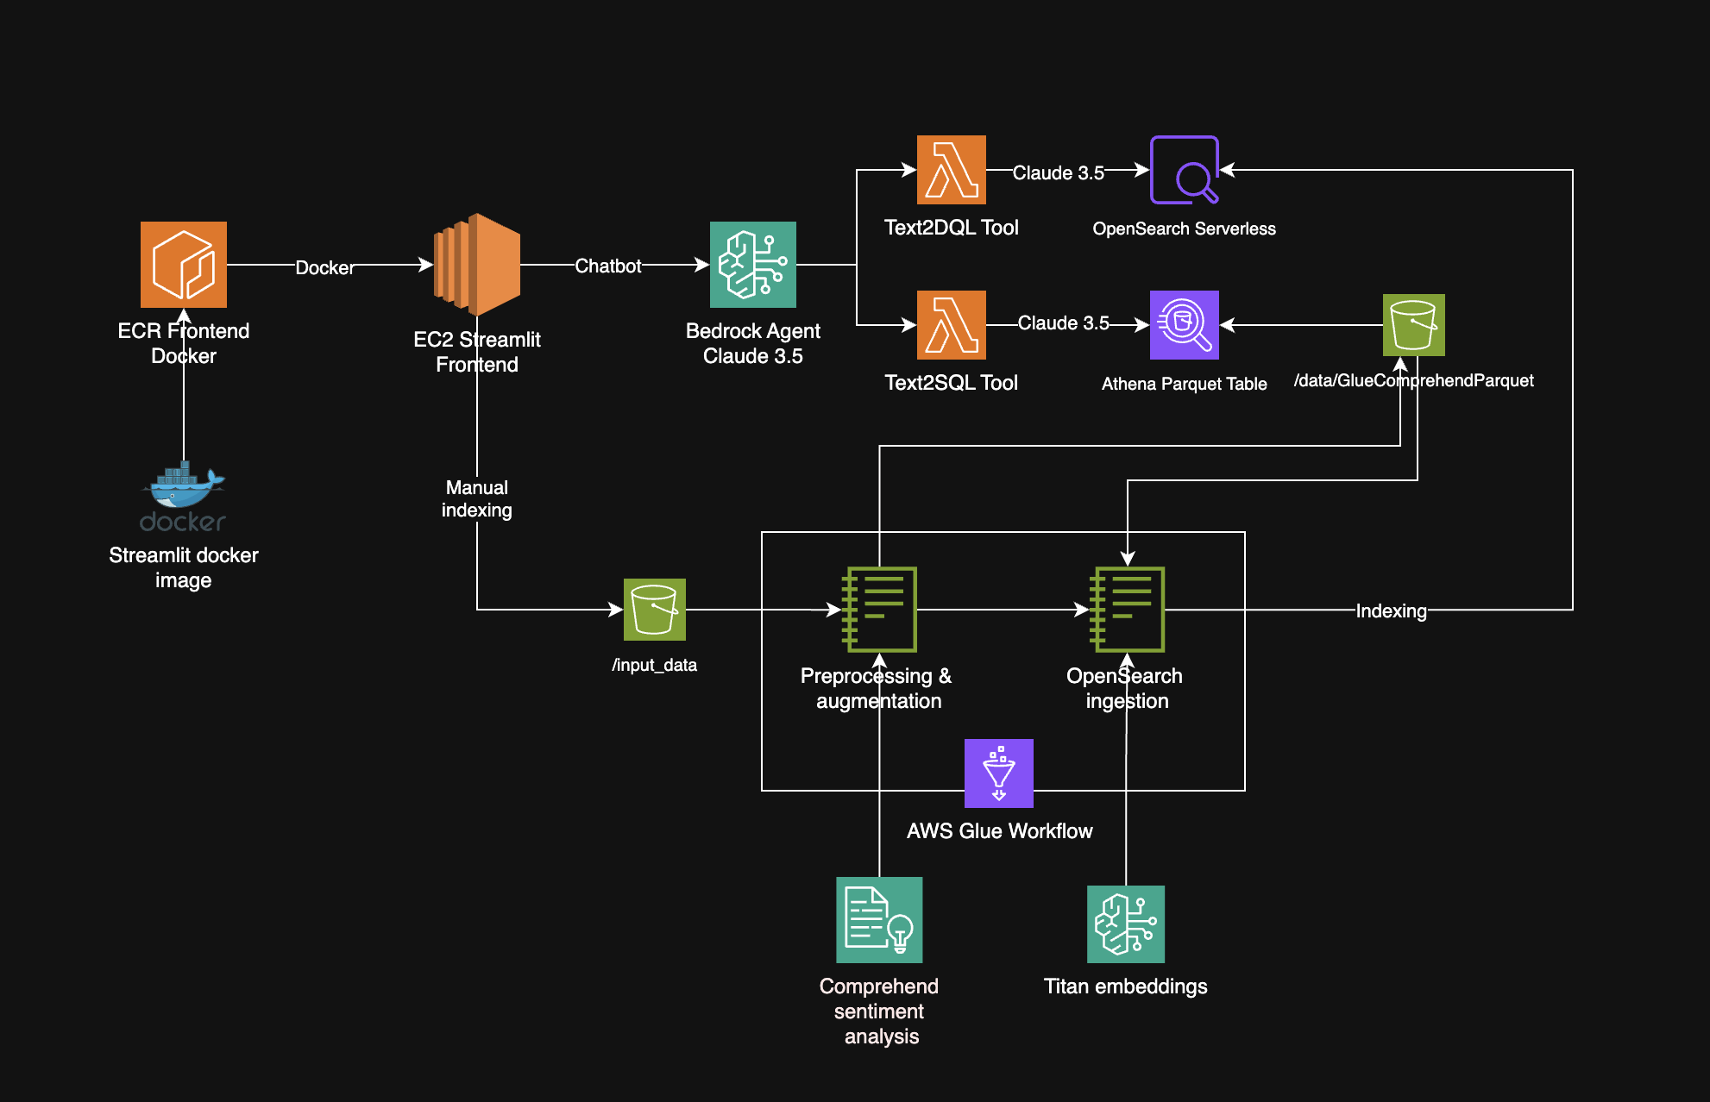Viewport: 1710px width, 1102px height.
Task: Select the Comprehend sentiment analysis icon
Action: (x=879, y=919)
